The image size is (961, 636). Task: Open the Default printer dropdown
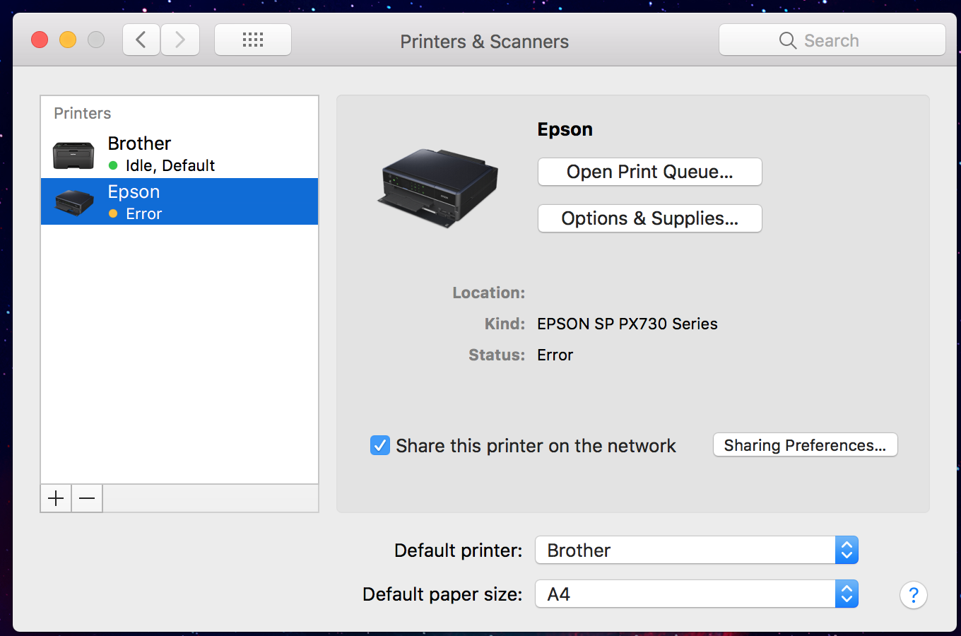click(x=697, y=550)
